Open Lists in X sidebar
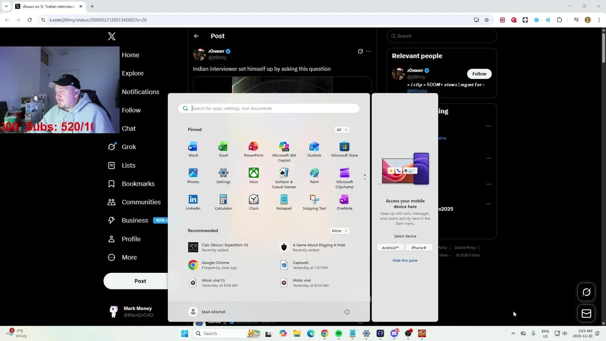Image resolution: width=606 pixels, height=341 pixels. (x=122, y=165)
